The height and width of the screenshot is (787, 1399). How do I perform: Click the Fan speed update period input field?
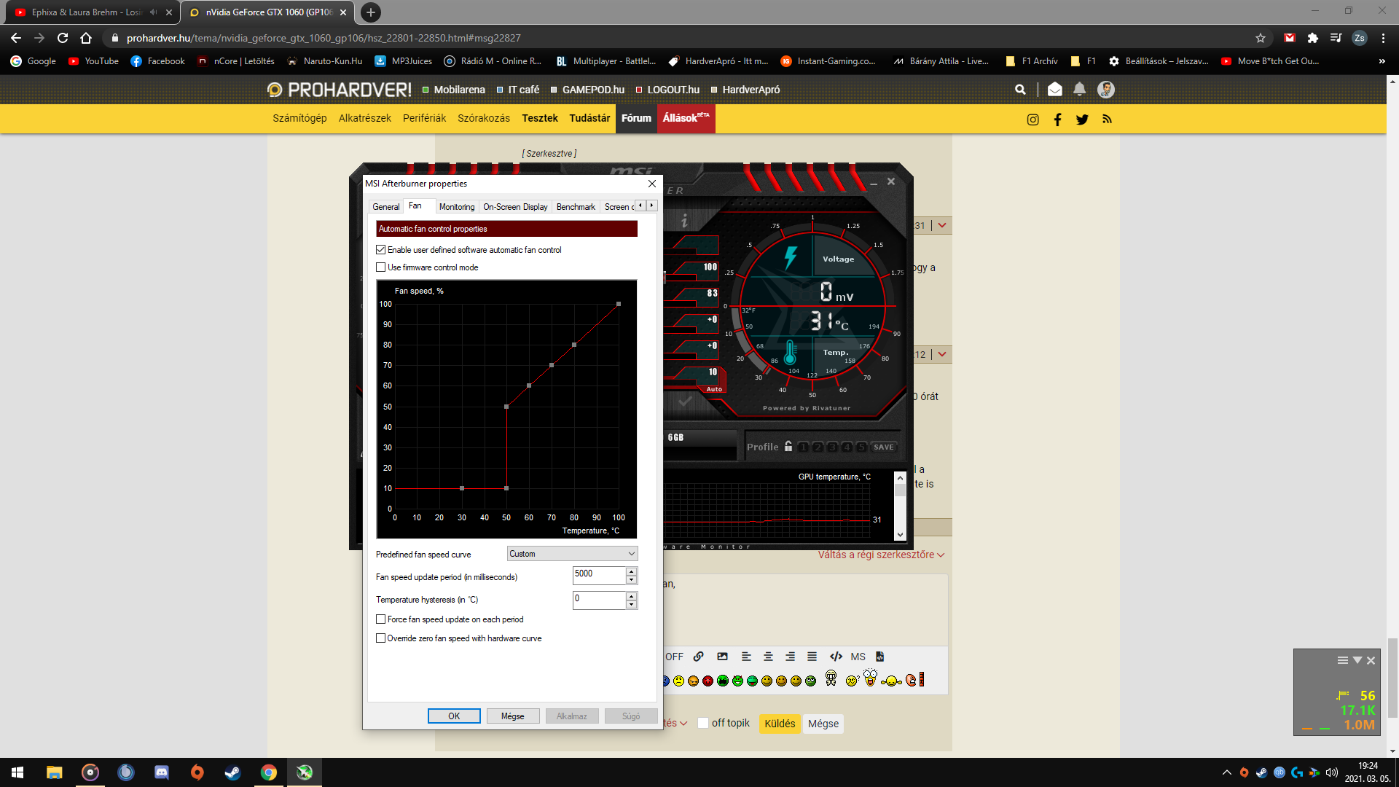tap(599, 575)
